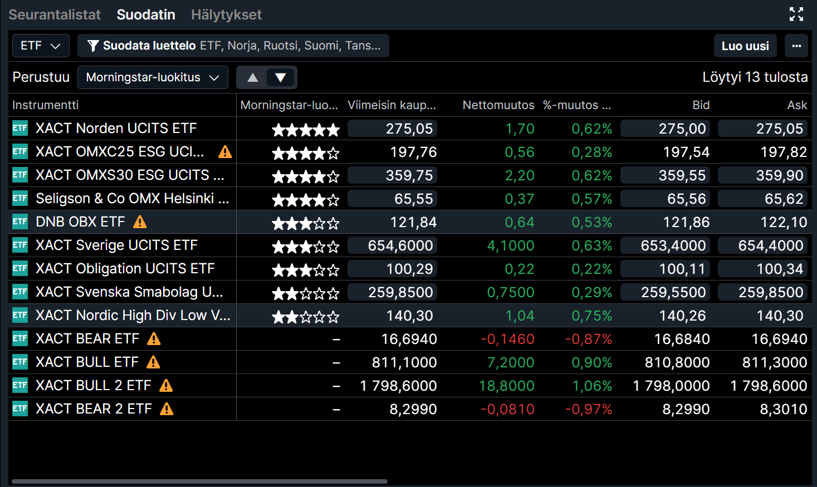817x487 pixels.
Task: Click ETF badge icon for XACT BEAR ETF
Action: click(x=20, y=338)
